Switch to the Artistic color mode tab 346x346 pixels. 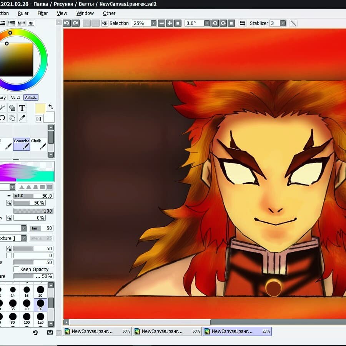tap(31, 97)
